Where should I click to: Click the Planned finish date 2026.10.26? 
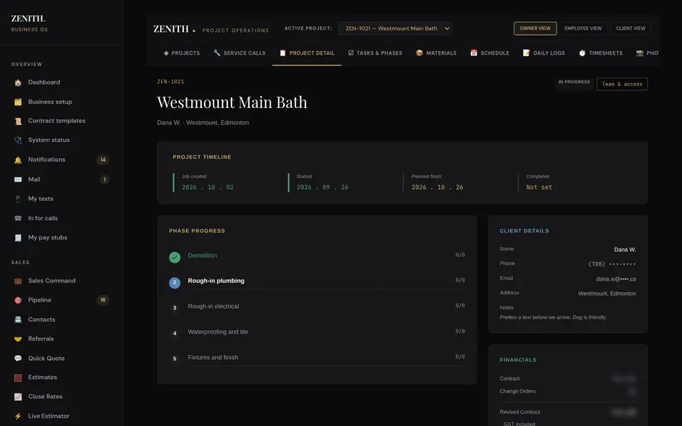coord(437,187)
